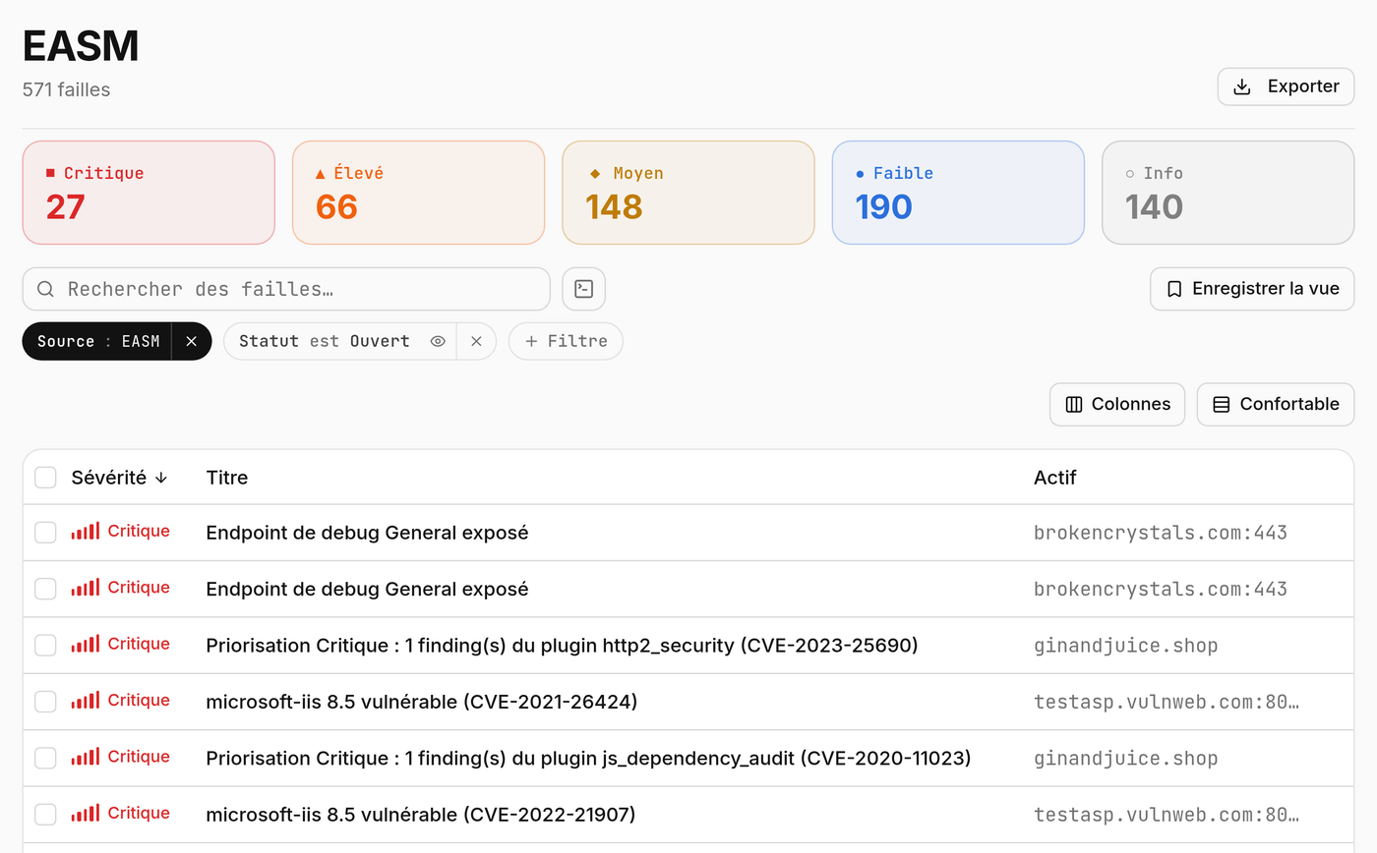Open microsoft-iis 8.5 vulnérable (CVE-2021-26424) title

(422, 702)
